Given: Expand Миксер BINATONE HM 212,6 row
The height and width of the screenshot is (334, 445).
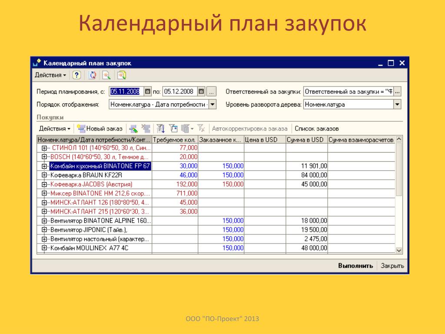Looking at the screenshot, I should tap(44, 193).
